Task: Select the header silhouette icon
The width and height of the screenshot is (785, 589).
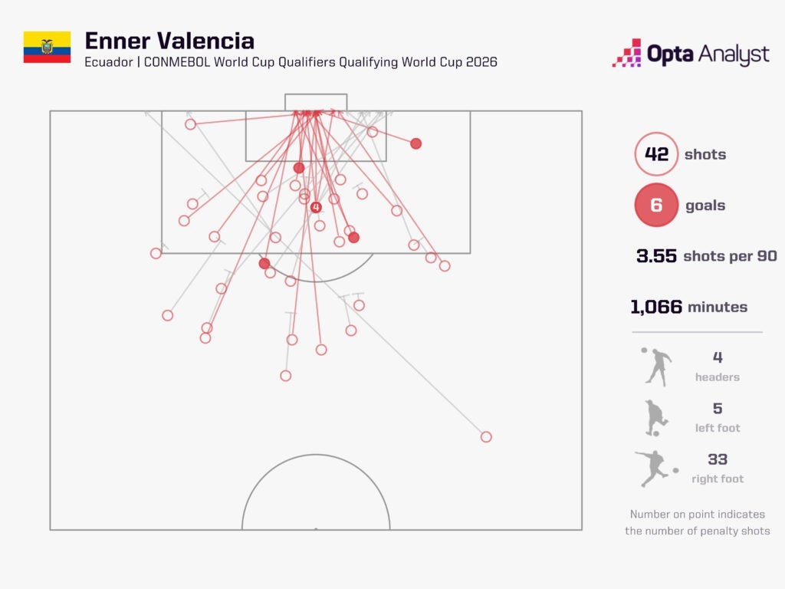Action: pyautogui.click(x=656, y=367)
